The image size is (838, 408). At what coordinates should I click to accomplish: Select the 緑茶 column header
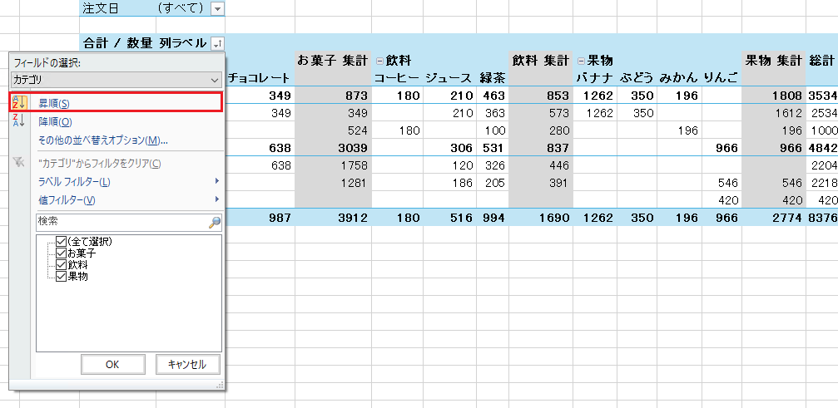(x=492, y=78)
